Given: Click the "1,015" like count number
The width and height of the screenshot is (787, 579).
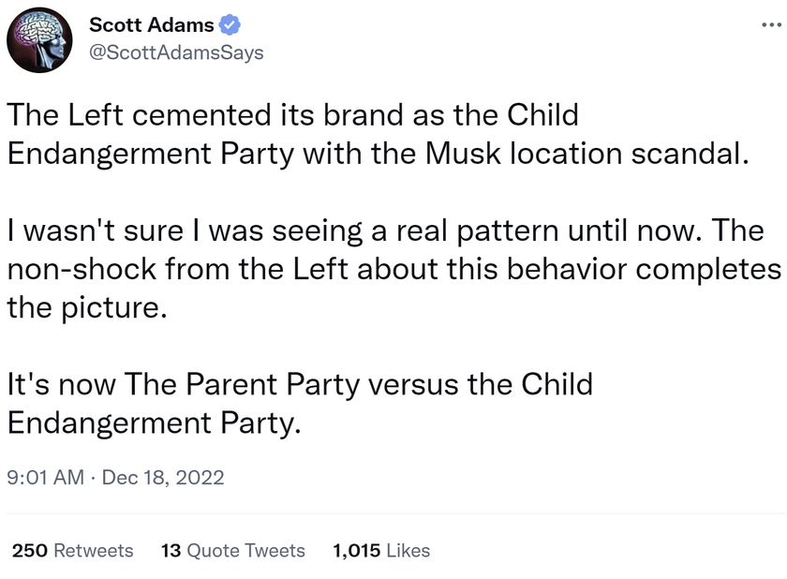Looking at the screenshot, I should click(x=356, y=550).
